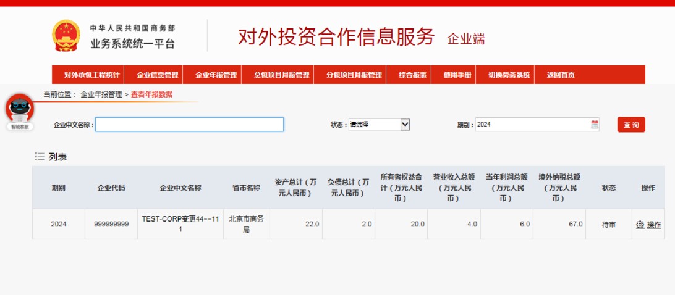The height and width of the screenshot is (295, 675).
Task: Click the national emblem logo
Action: point(66,36)
